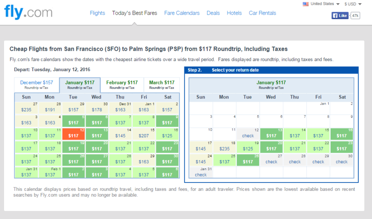Select departure Jan 14 for $145
Screen dimensions: 372x219
tap(120, 134)
